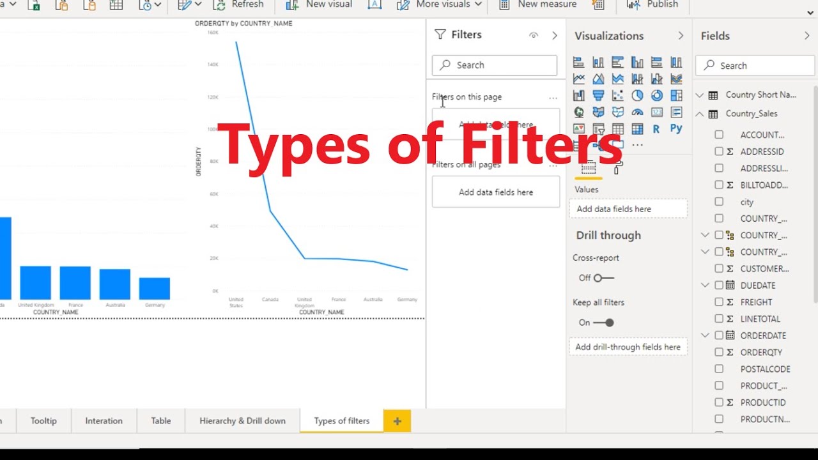Select the Types of filters tab
This screenshot has height=460, width=818.
(x=342, y=421)
